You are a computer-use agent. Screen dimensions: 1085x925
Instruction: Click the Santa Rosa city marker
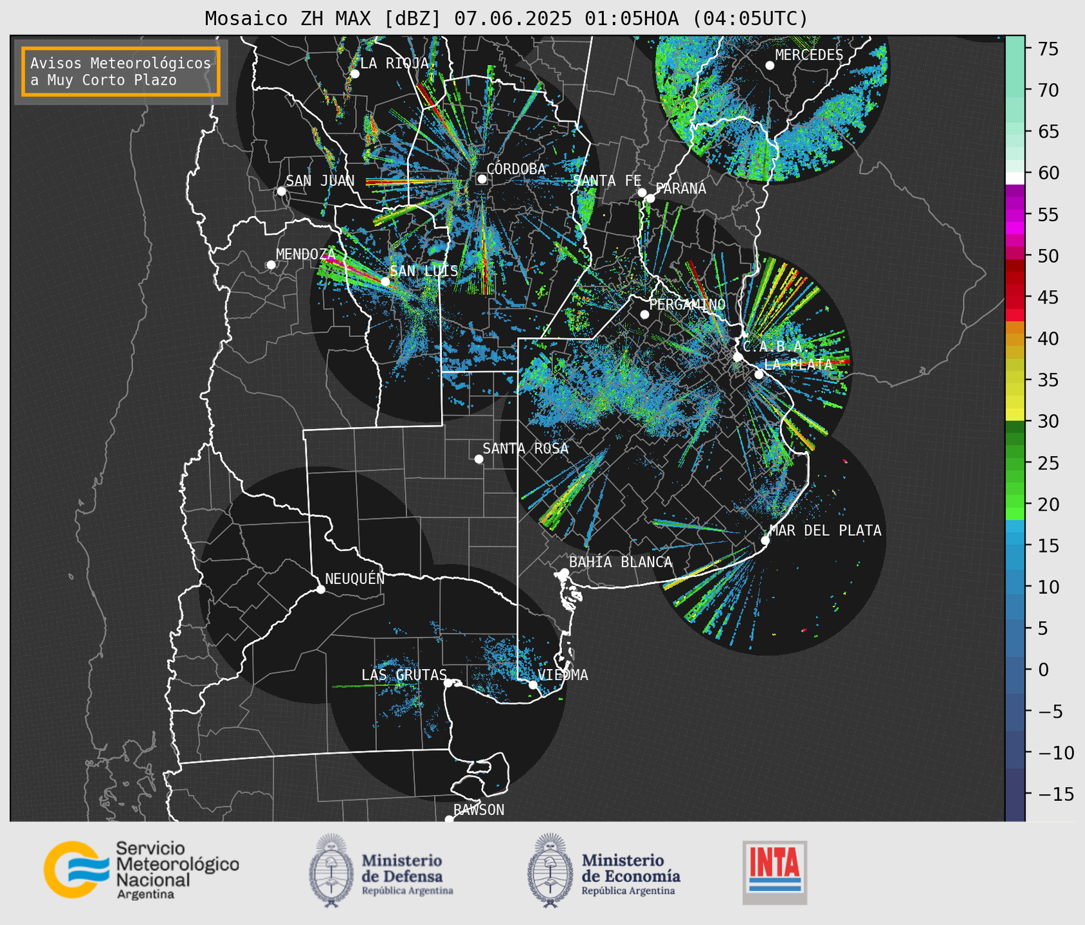point(479,459)
